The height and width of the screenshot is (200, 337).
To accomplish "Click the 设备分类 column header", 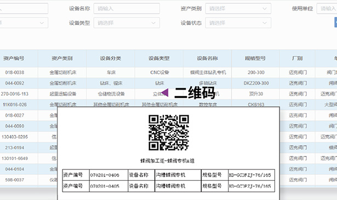I will click(111, 58).
